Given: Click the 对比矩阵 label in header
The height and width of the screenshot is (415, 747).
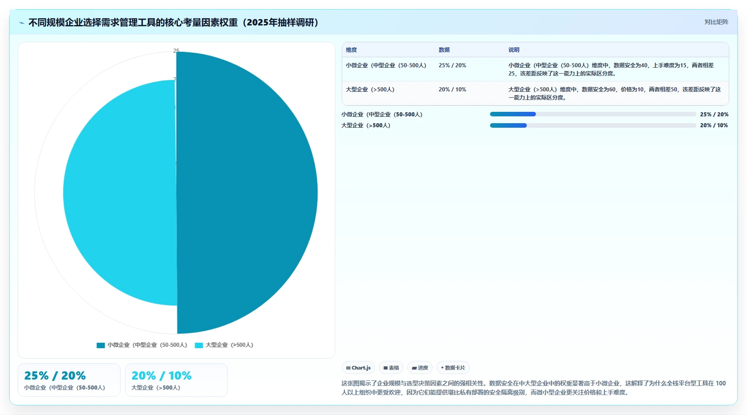Looking at the screenshot, I should tap(716, 22).
